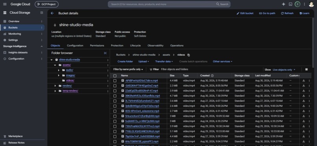The height and width of the screenshot is (146, 317).
Task: Open notifications badge showing 3
Action: [297, 4]
